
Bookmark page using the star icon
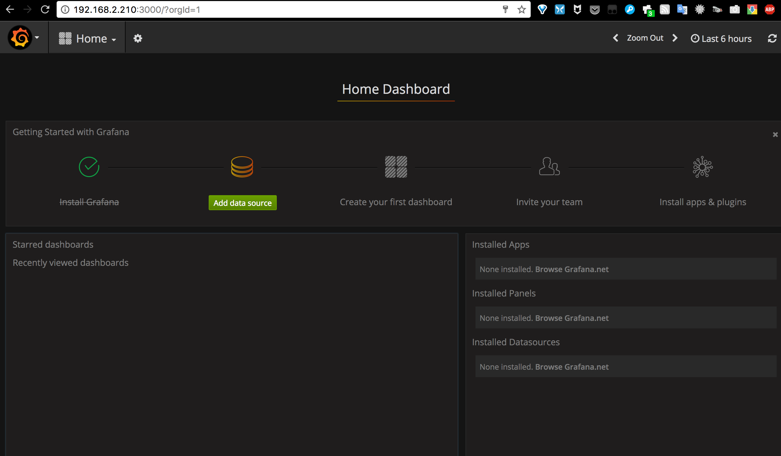click(521, 10)
